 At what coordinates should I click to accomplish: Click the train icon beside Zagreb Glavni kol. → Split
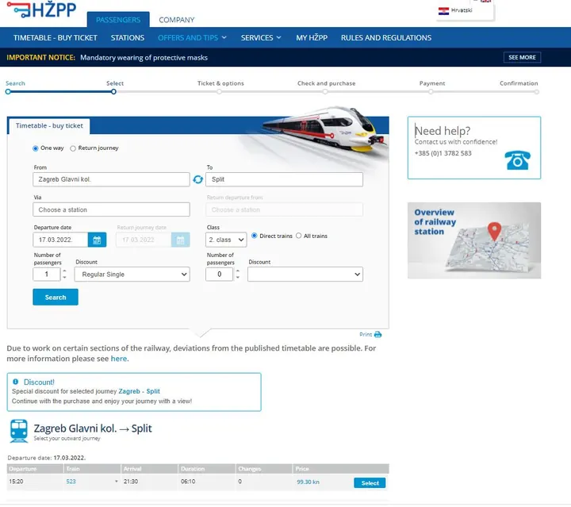(x=19, y=431)
